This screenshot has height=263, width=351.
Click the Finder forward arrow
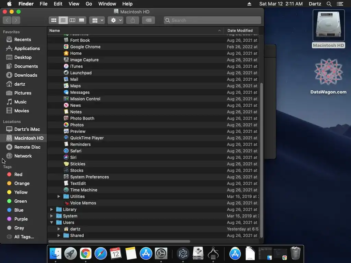[16, 20]
